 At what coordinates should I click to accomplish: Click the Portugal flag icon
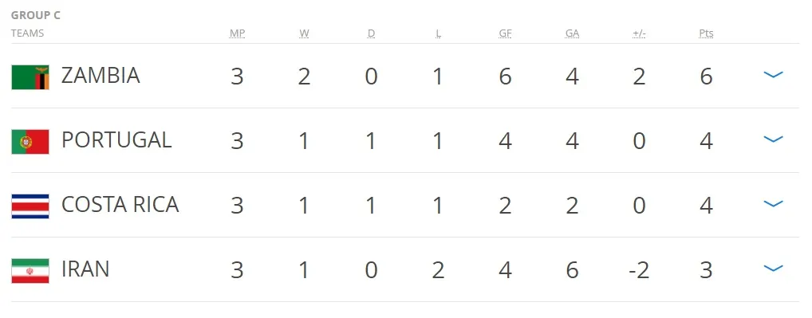point(30,142)
